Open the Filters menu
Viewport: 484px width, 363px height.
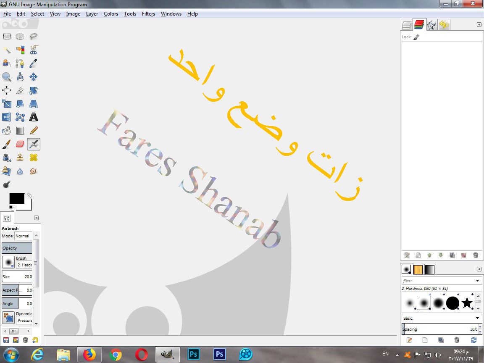(148, 13)
